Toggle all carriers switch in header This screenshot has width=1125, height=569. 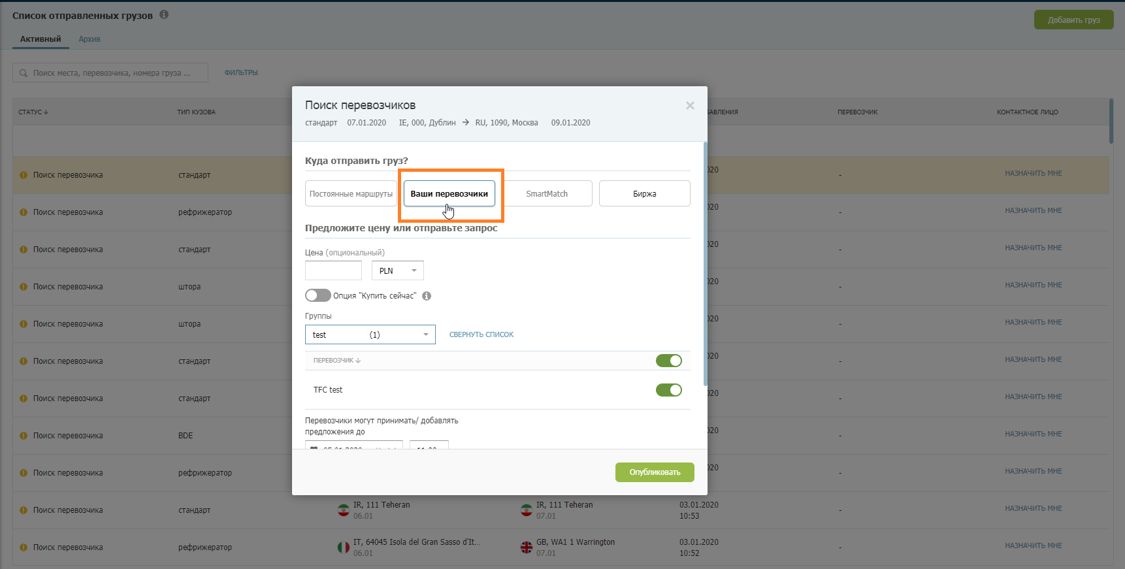(669, 361)
